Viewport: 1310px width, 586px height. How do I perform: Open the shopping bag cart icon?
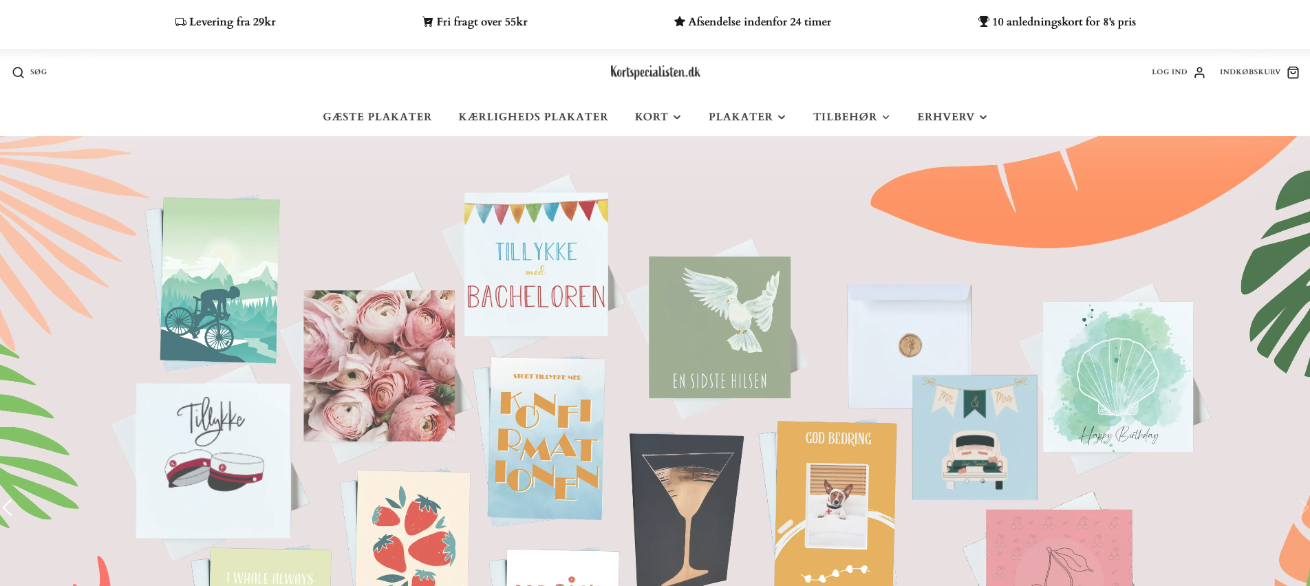[x=1293, y=72]
